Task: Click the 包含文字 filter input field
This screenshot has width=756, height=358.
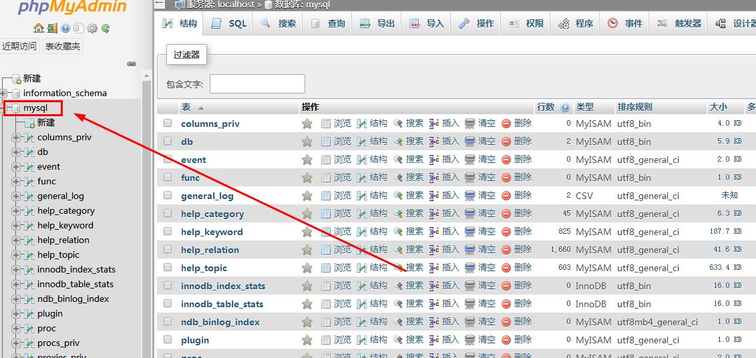Action: coord(257,84)
